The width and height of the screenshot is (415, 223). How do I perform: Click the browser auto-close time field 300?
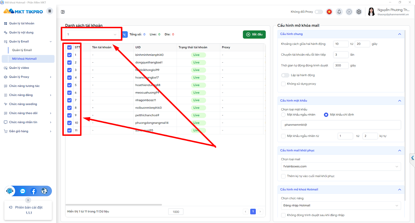(x=341, y=66)
